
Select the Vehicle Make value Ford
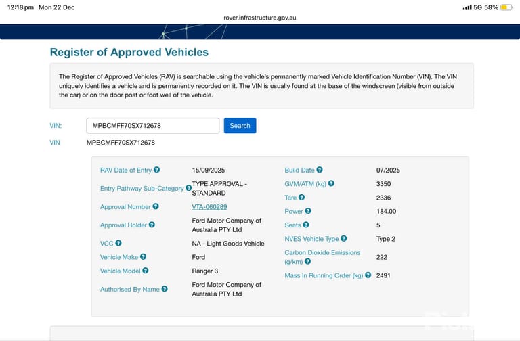click(x=198, y=257)
